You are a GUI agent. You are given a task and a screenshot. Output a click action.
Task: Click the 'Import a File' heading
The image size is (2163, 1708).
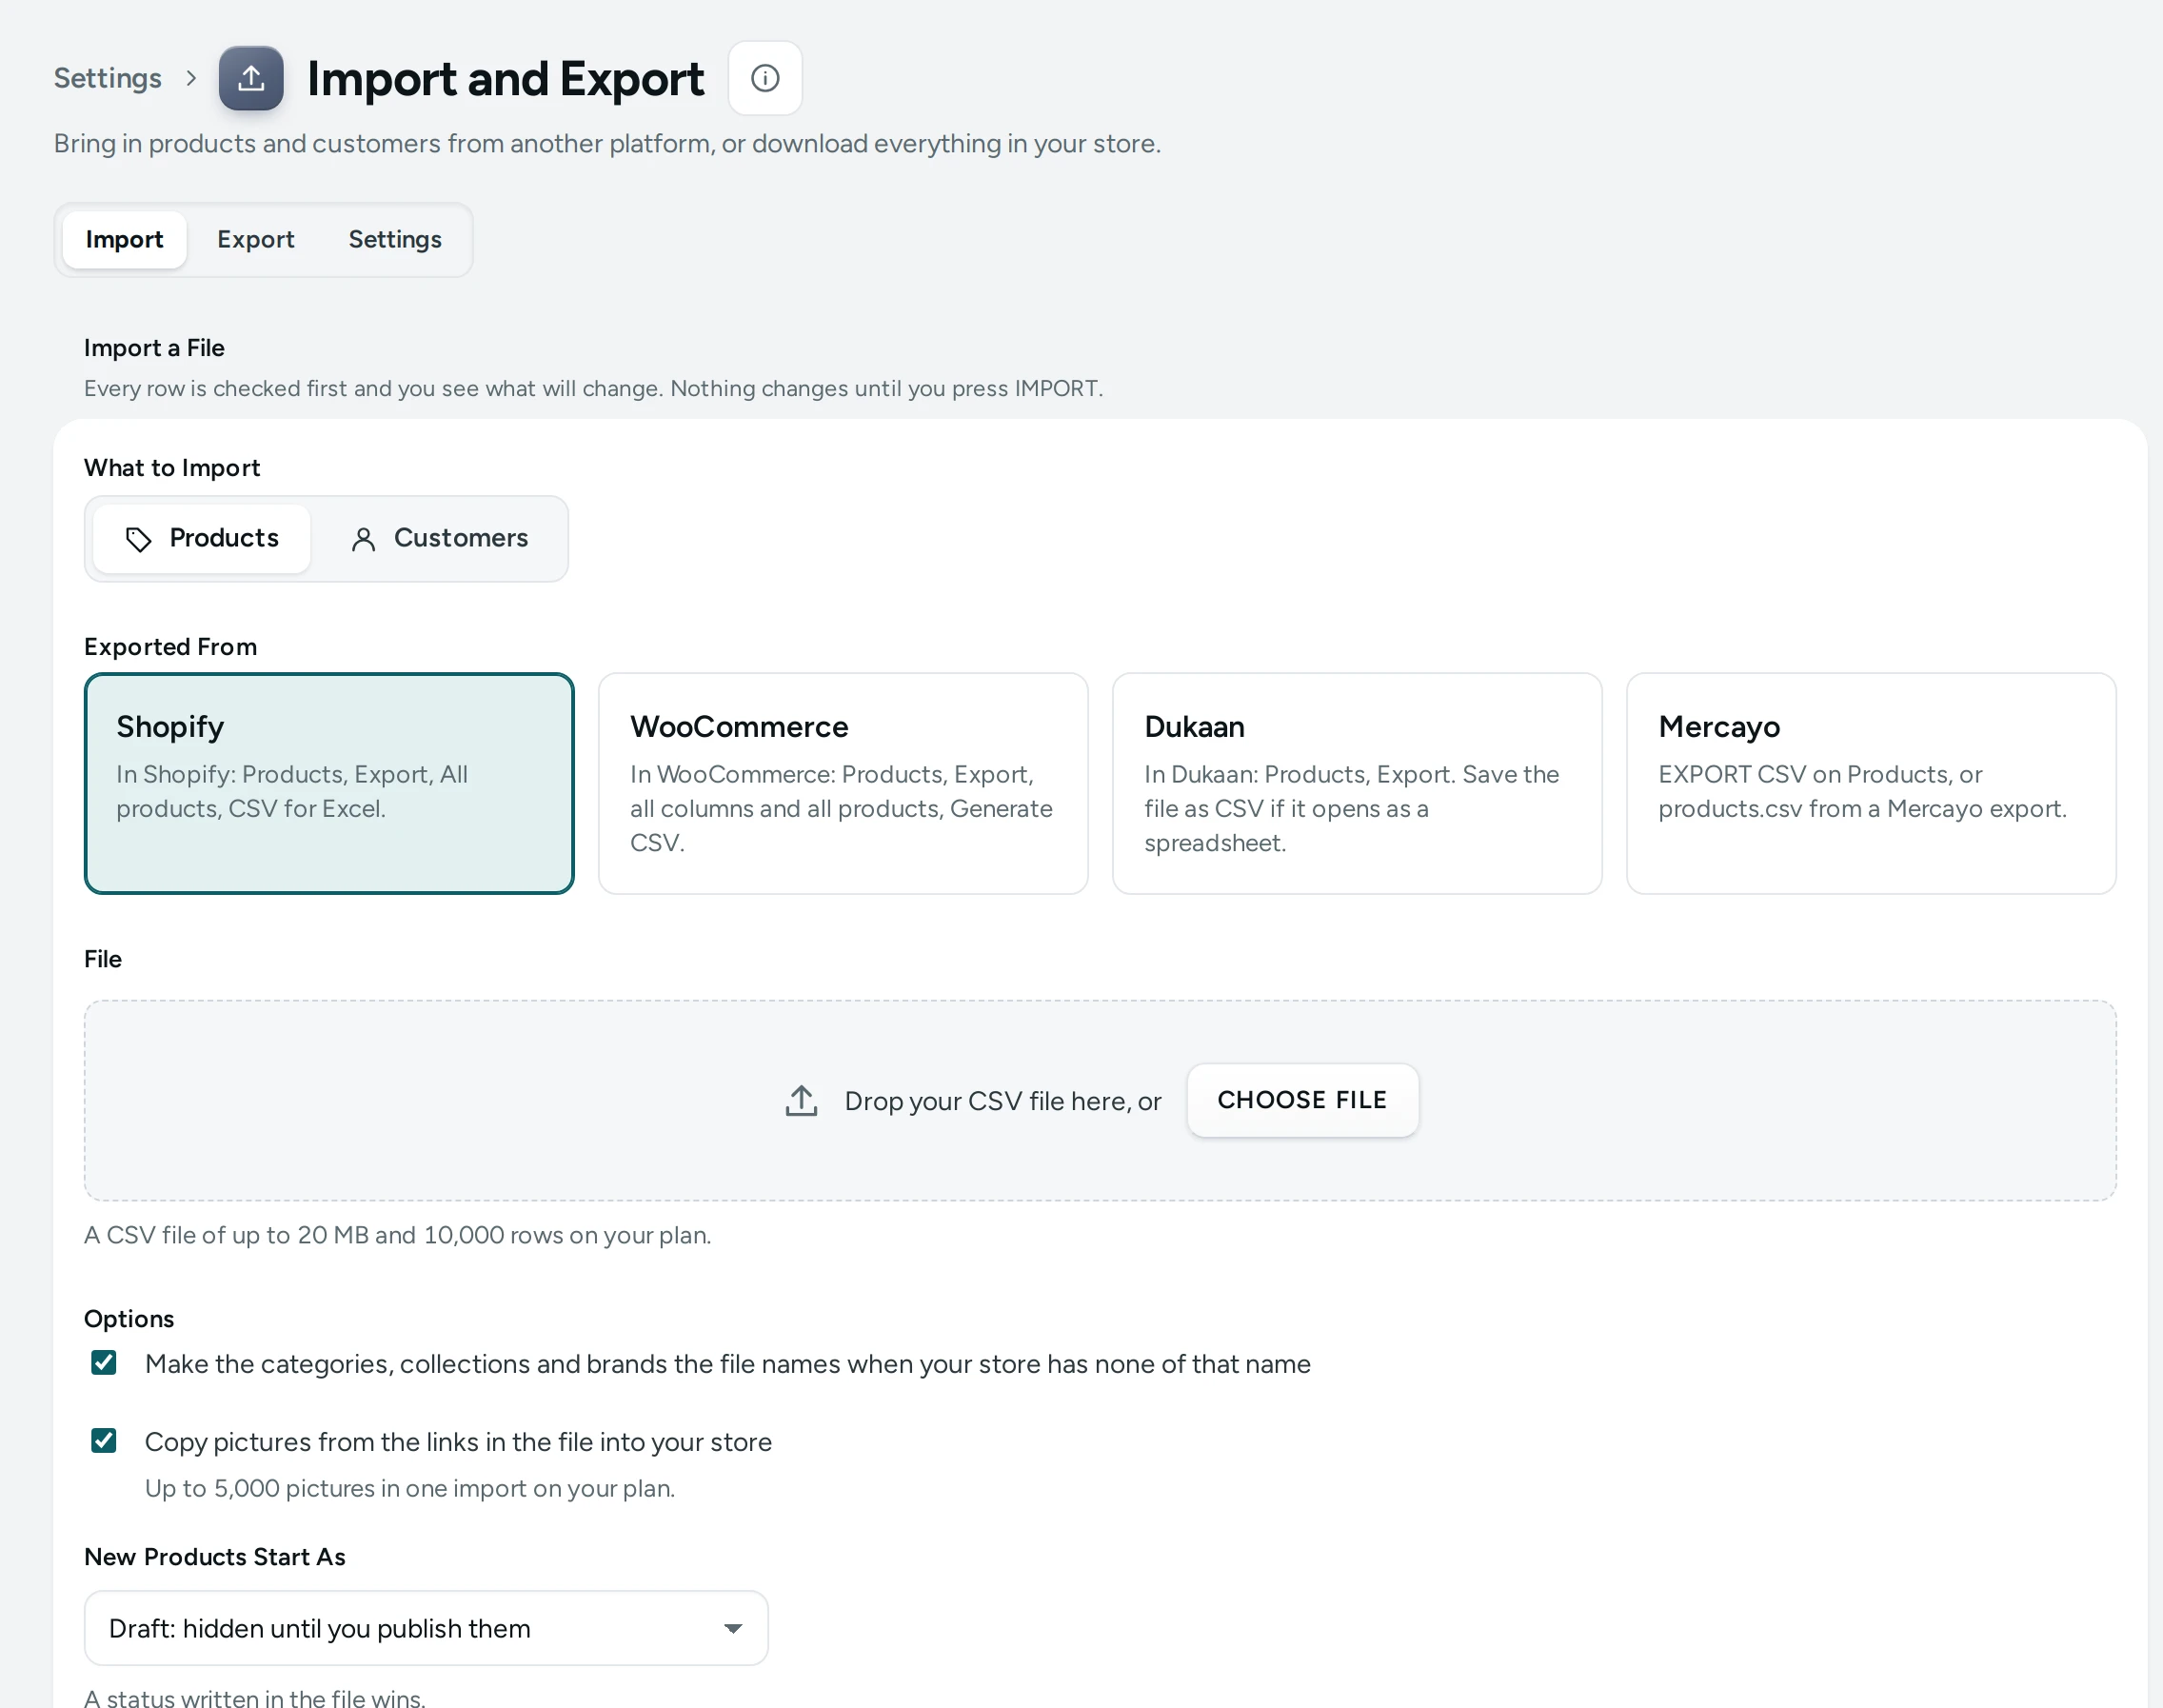pos(154,348)
